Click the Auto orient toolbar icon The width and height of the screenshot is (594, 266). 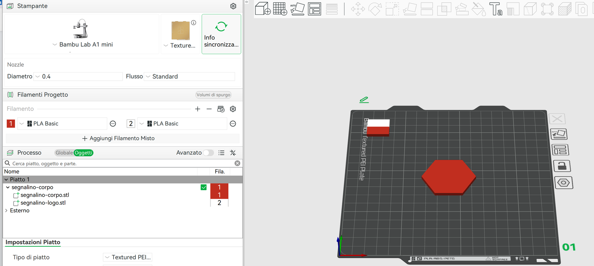pos(297,9)
